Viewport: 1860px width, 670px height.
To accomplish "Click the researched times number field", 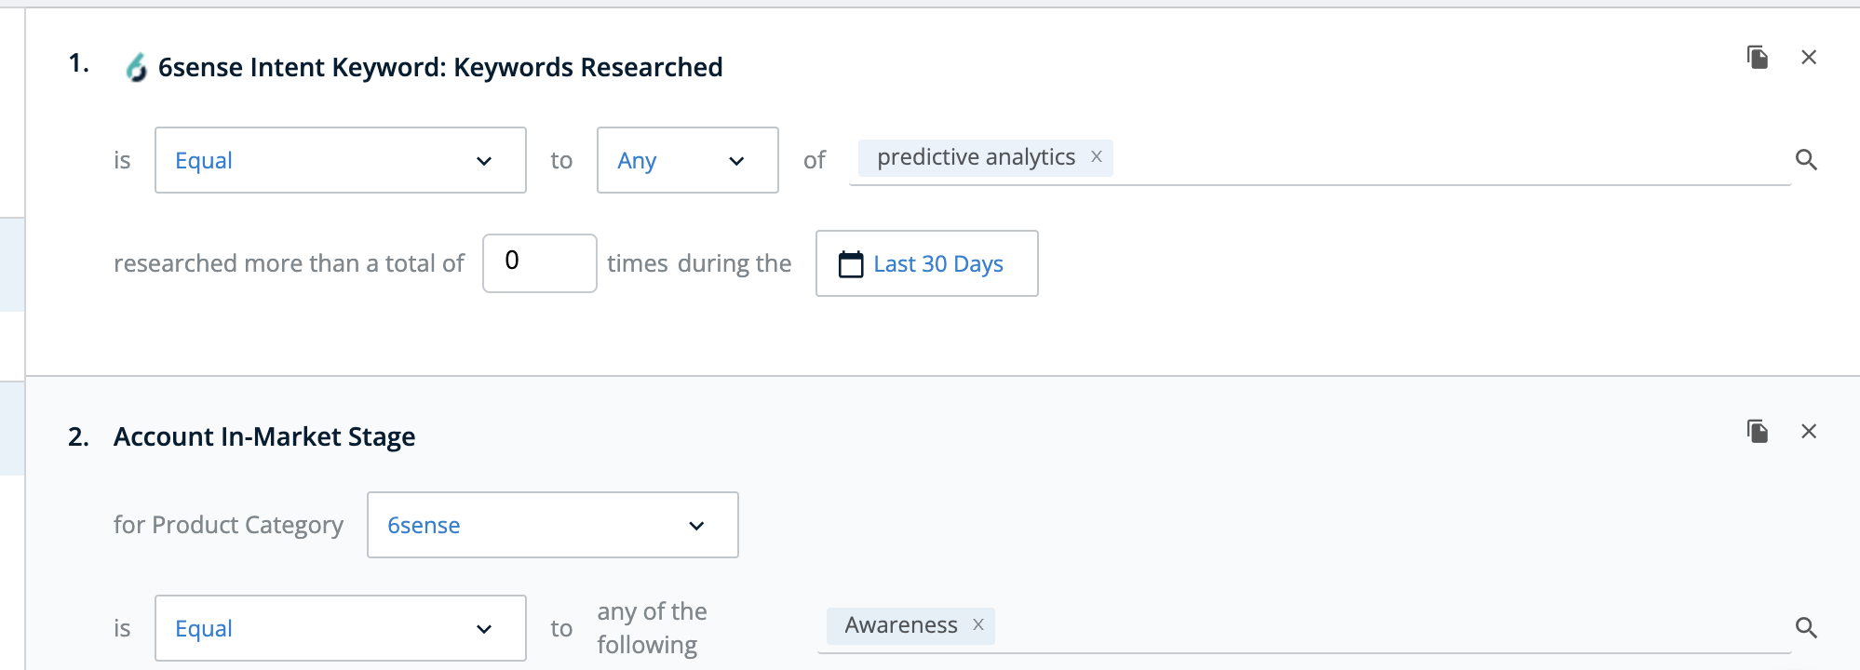I will pos(540,263).
